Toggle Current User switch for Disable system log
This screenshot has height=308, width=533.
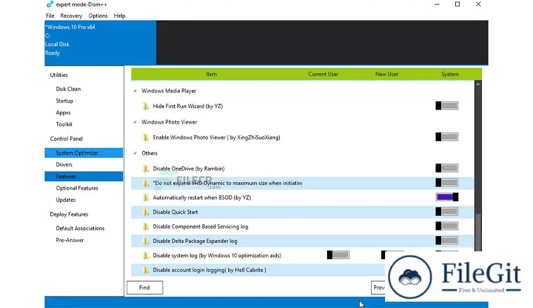338,255
